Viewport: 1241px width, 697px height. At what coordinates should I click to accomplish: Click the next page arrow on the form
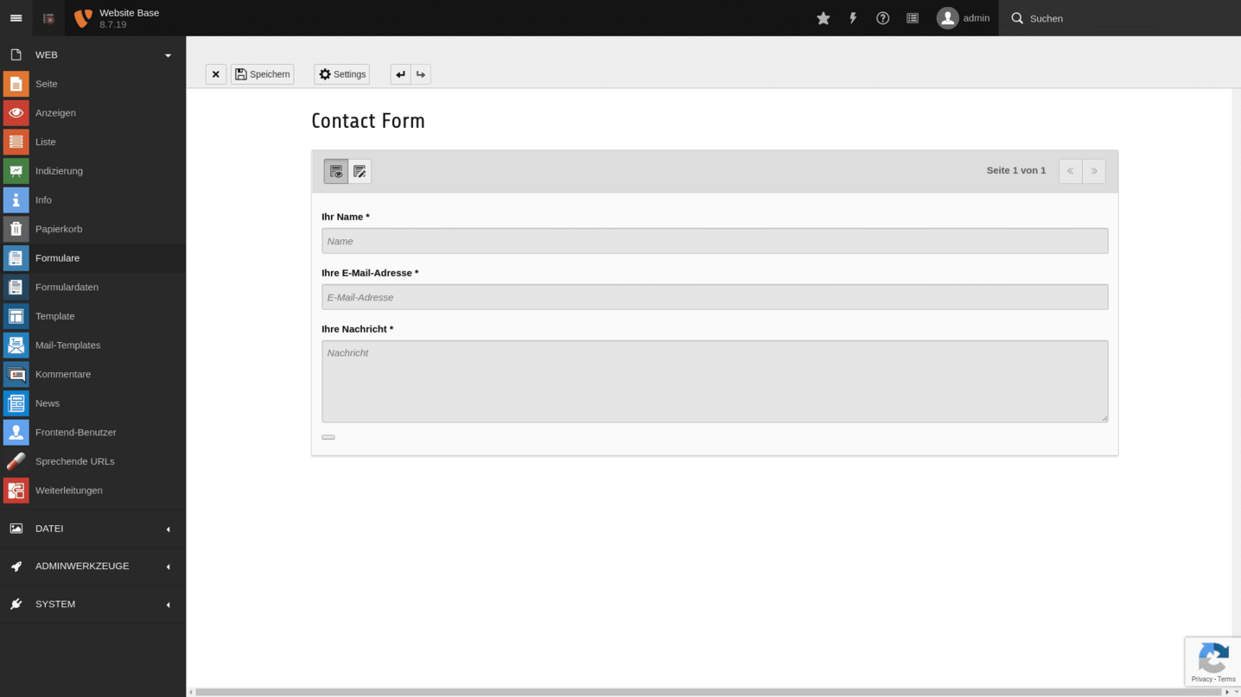tap(1093, 171)
